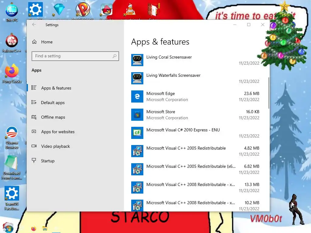Click the 23.6 MB size value
The height and width of the screenshot is (233, 311).
click(x=251, y=93)
